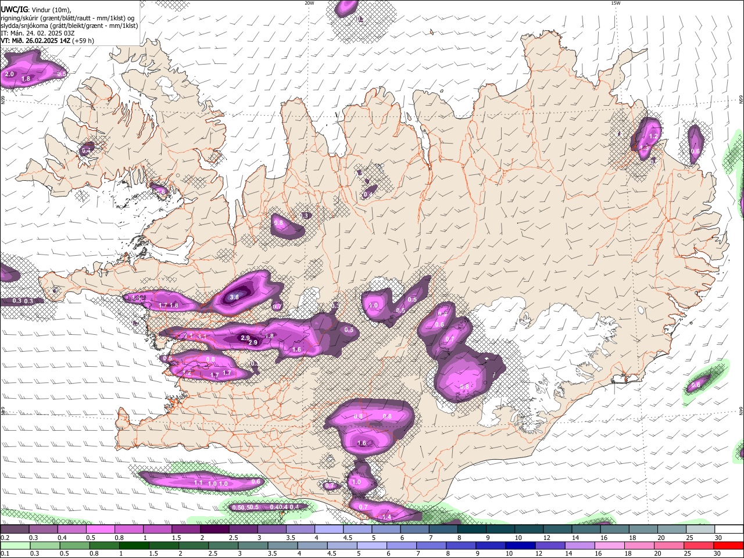Pick the bright red 30 swatch in bottom legend row
This screenshot has width=744, height=558.
pos(728,546)
